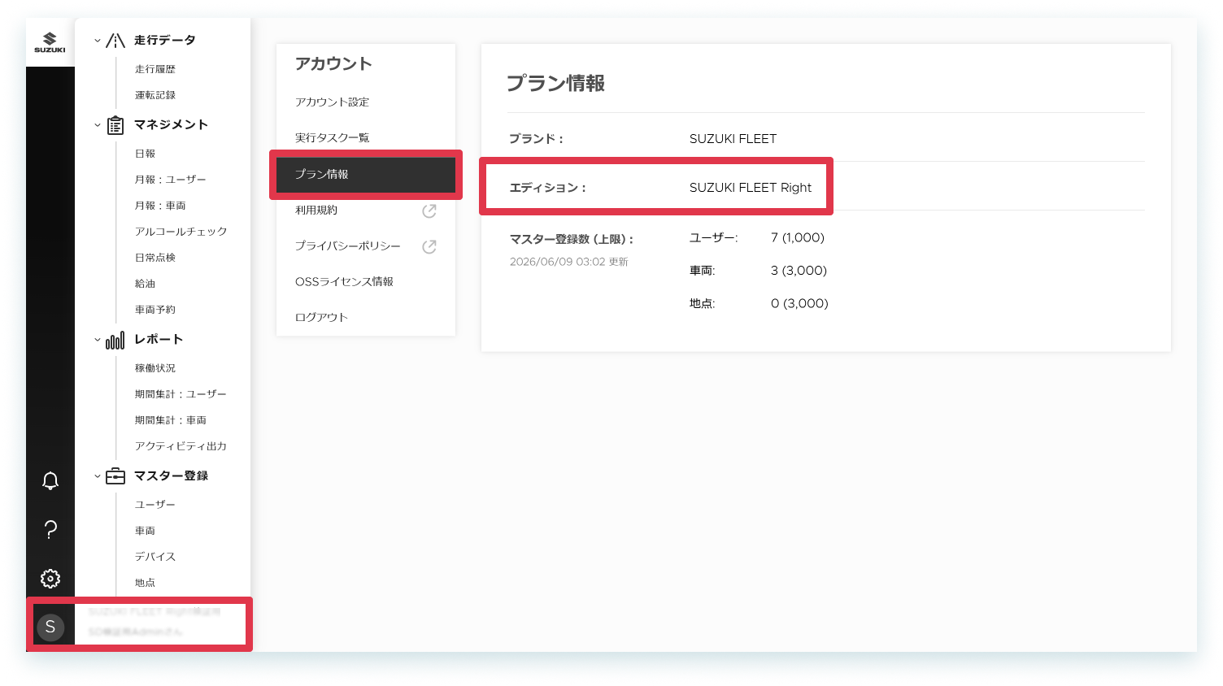Collapse the マスター登録 section chevron

[98, 476]
